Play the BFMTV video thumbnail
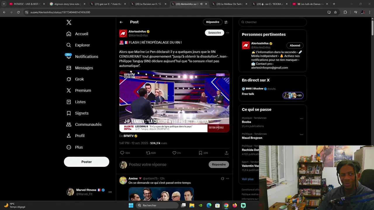374x210 pixels. point(174,101)
